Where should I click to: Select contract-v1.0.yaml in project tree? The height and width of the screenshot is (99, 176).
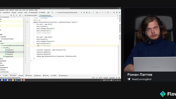[7, 39]
